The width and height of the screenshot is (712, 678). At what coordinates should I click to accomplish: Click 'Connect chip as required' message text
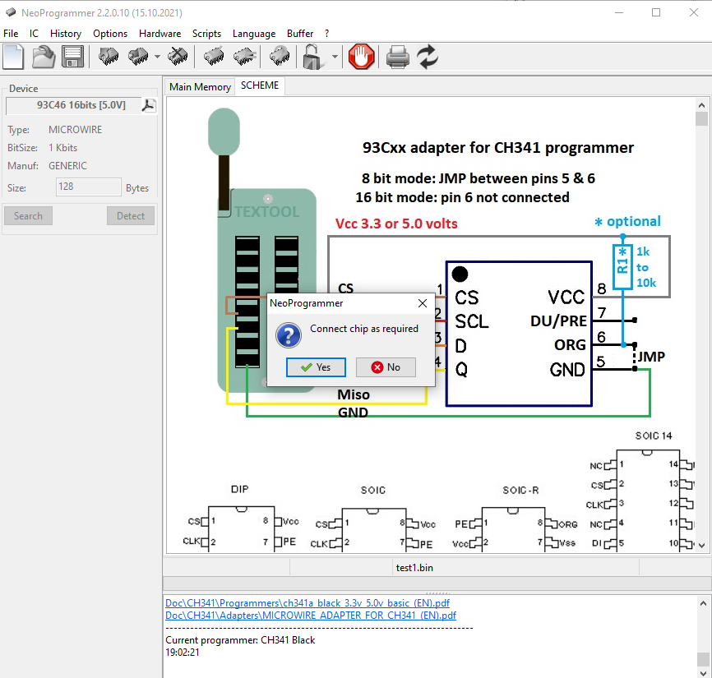pos(364,329)
